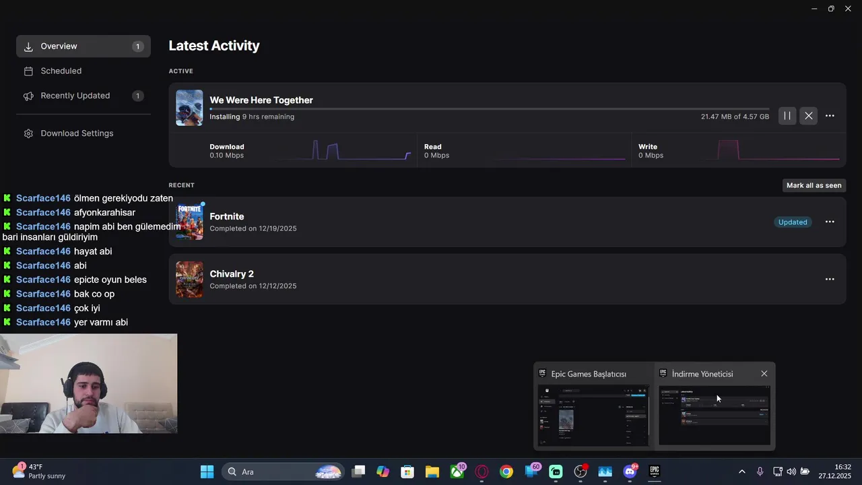862x485 pixels.
Task: Click the battery tray icon
Action: tap(805, 472)
